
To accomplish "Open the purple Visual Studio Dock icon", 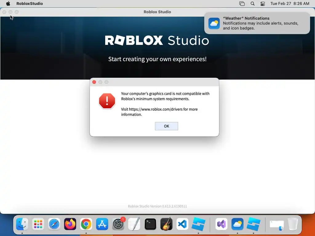I will click(221, 224).
